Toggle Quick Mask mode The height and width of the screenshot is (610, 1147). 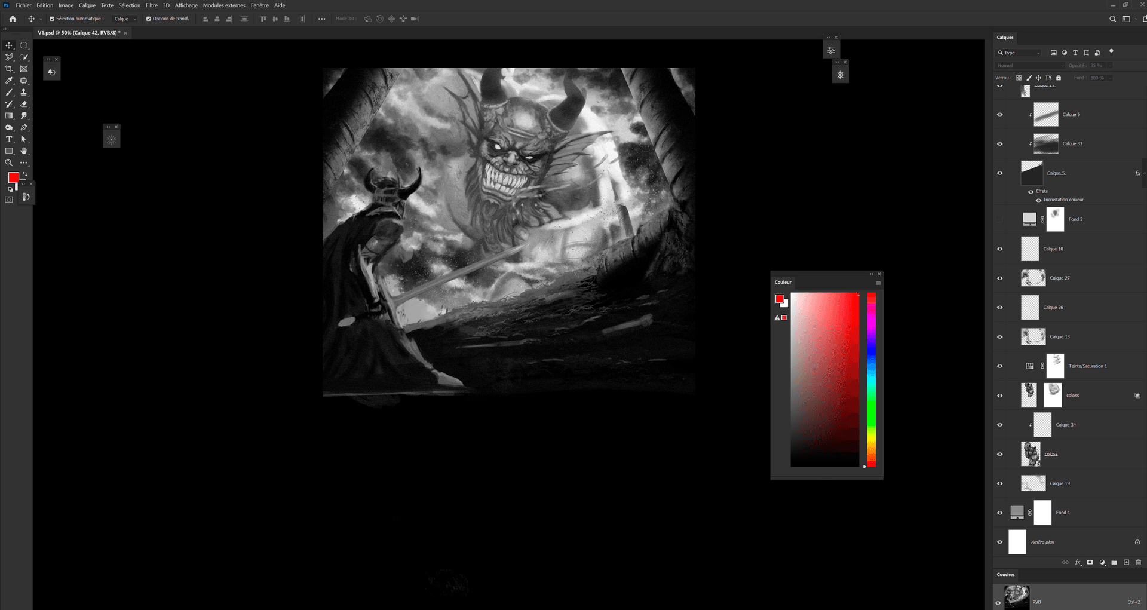coord(9,200)
